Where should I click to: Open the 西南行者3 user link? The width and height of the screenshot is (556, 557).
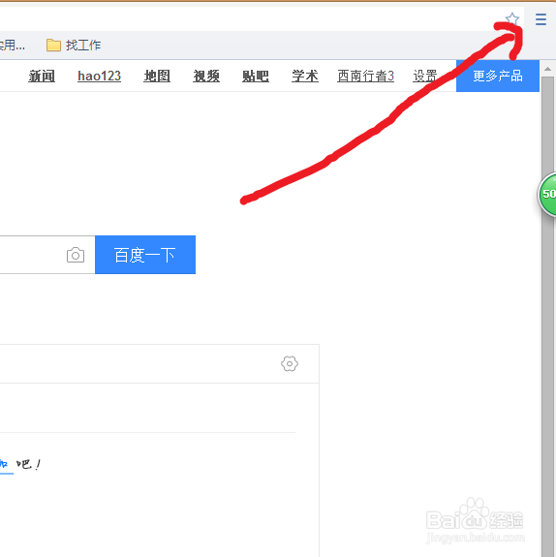pos(365,76)
